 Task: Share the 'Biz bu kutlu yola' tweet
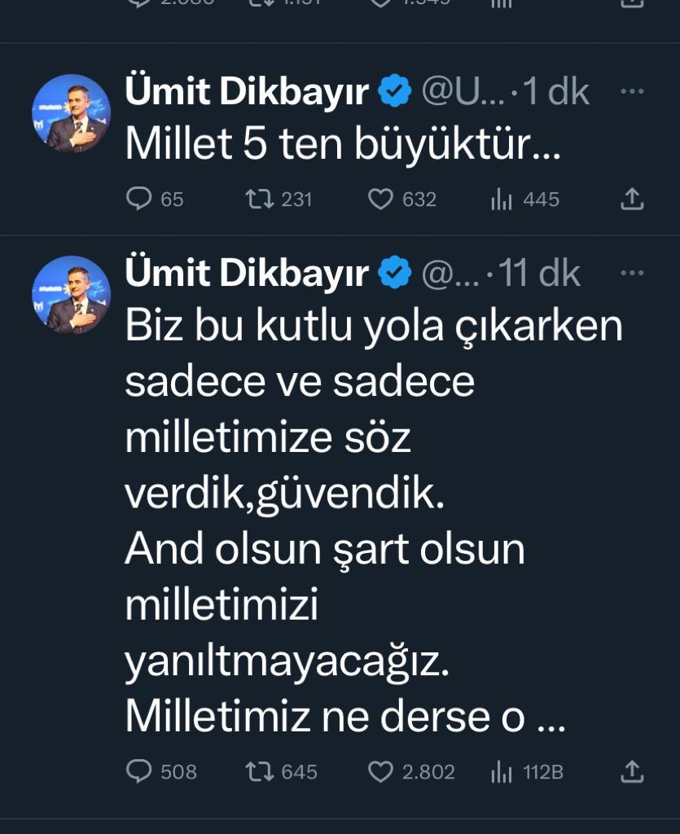coord(633,771)
